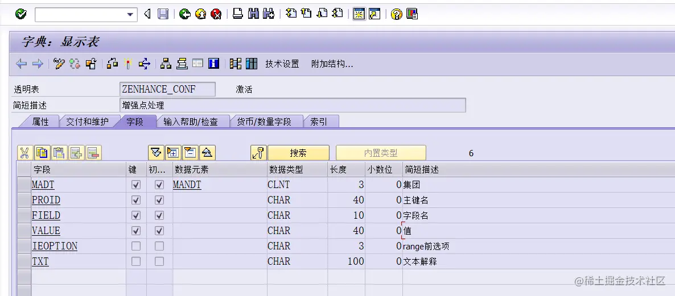The image size is (675, 296).
Task: Click the green Back arrow icon
Action: pyautogui.click(x=184, y=14)
